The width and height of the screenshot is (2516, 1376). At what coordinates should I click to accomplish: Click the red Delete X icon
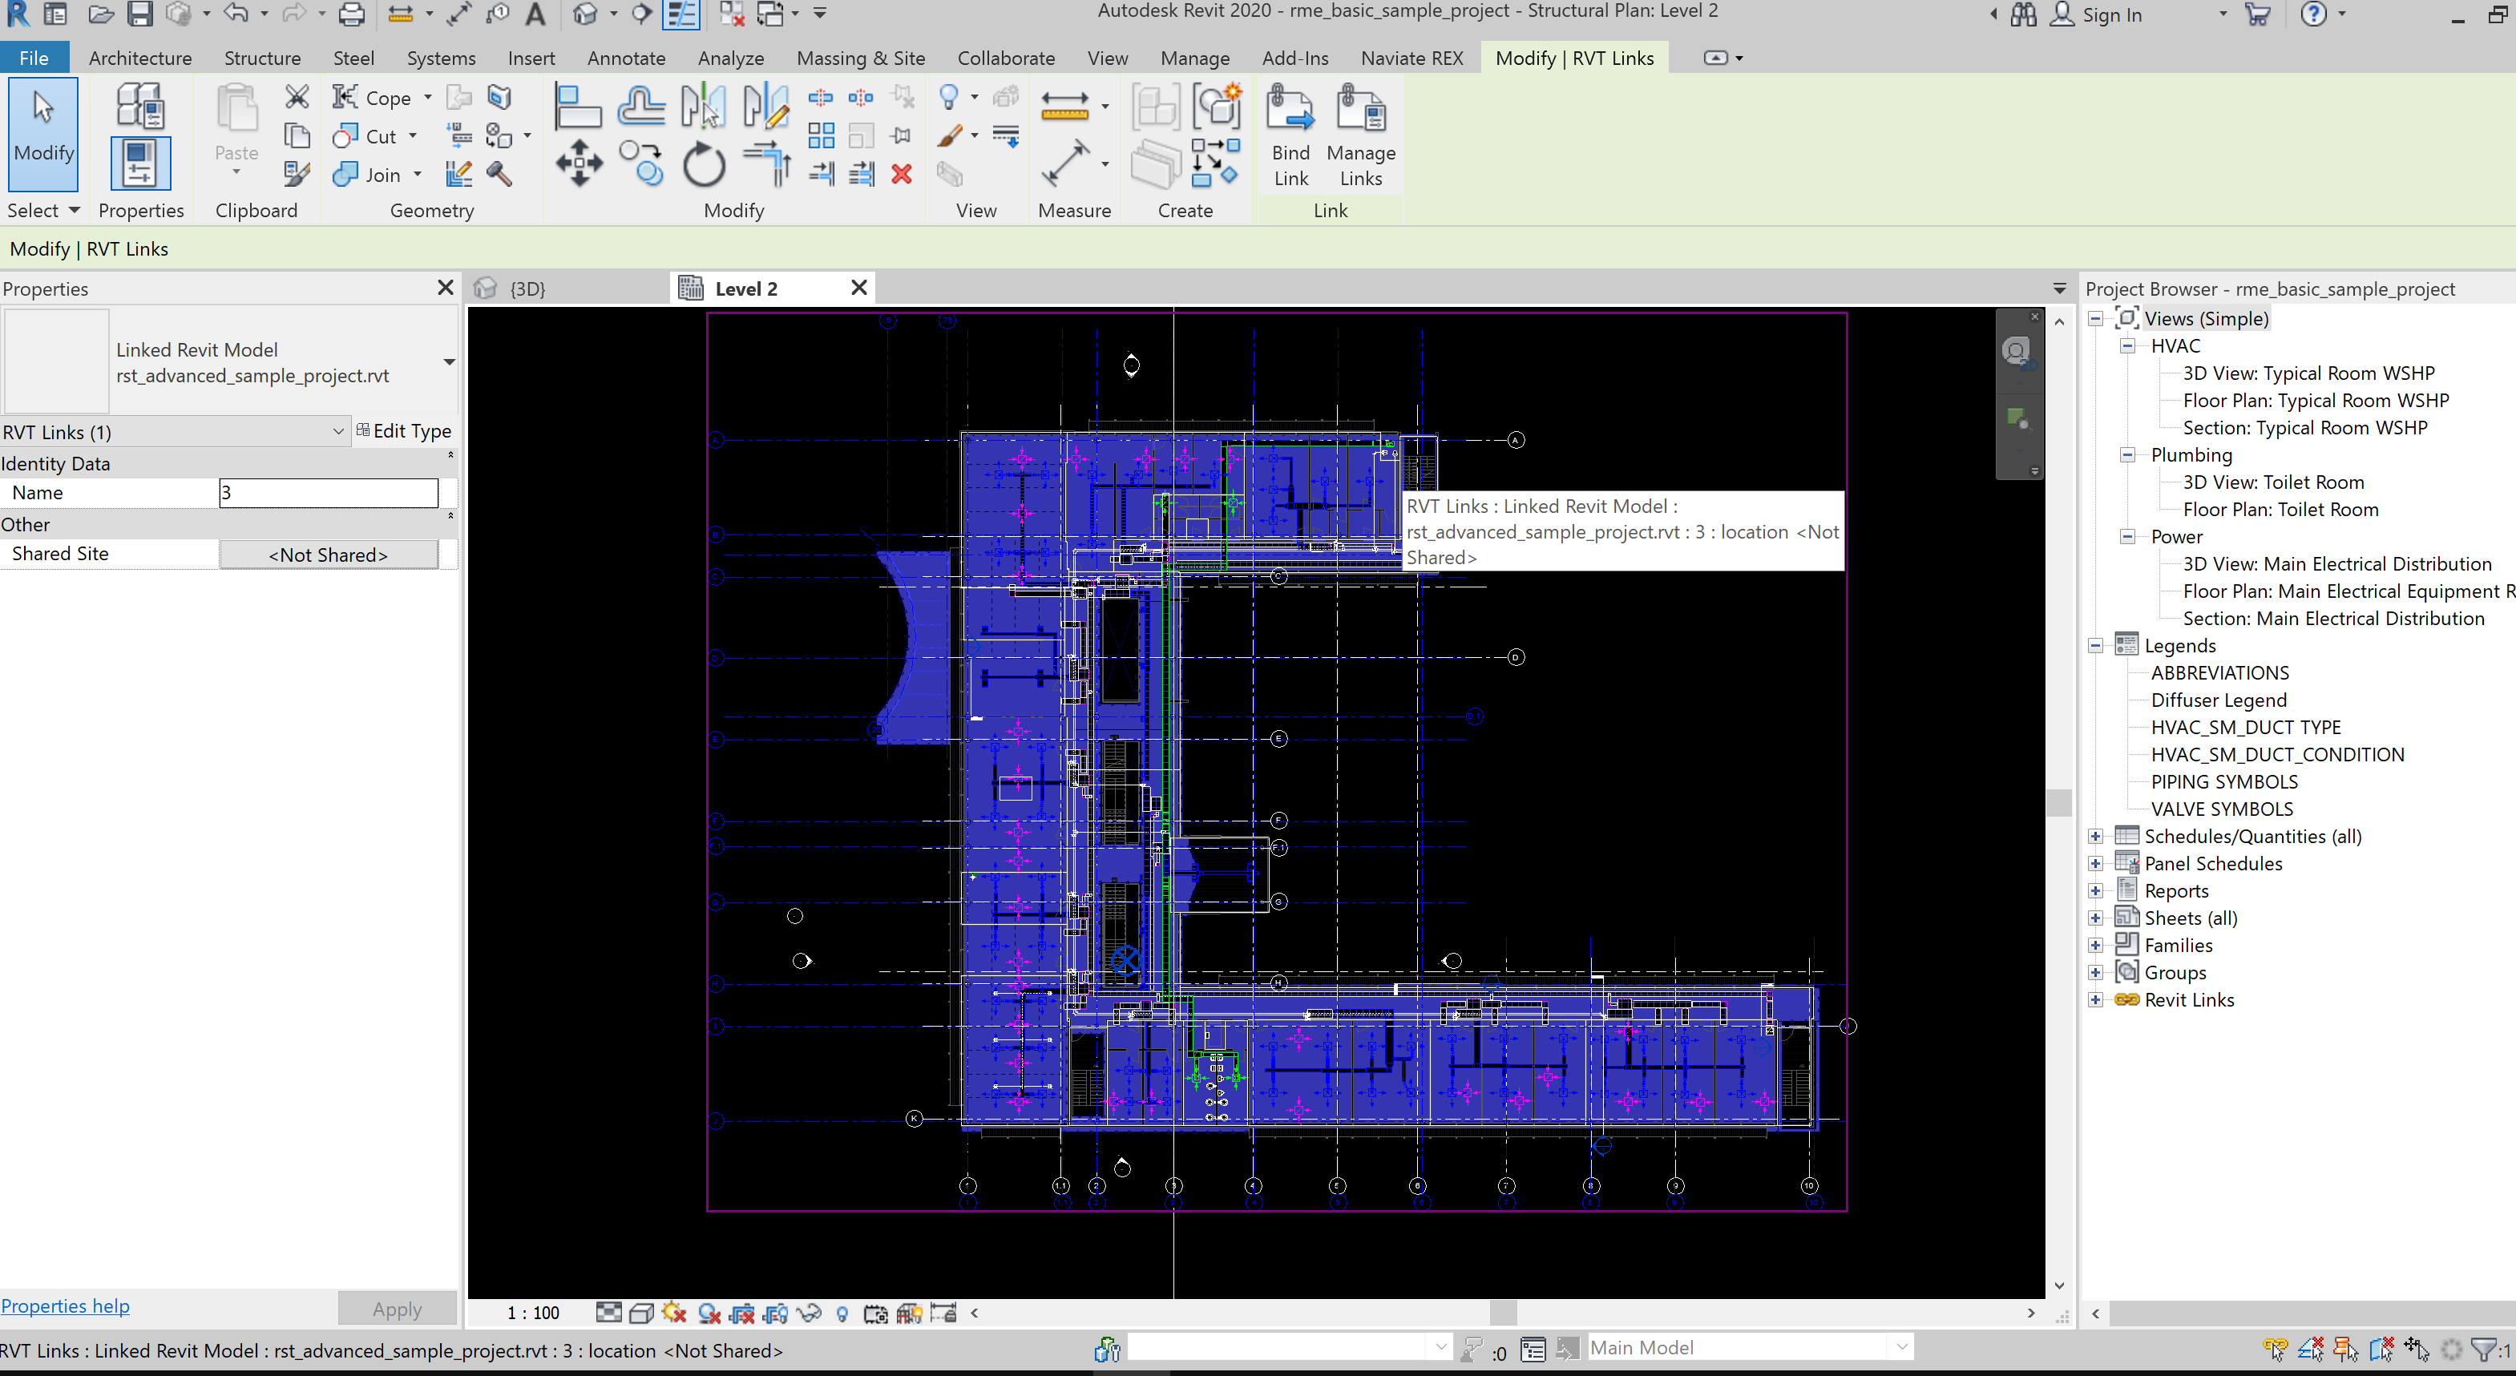902,174
